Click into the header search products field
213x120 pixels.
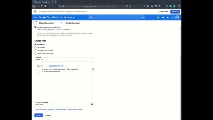pos(116,17)
